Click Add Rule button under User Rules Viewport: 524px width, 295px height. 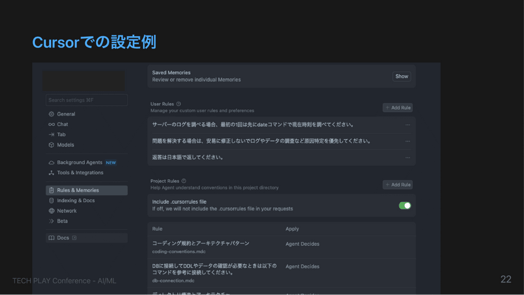coord(397,108)
